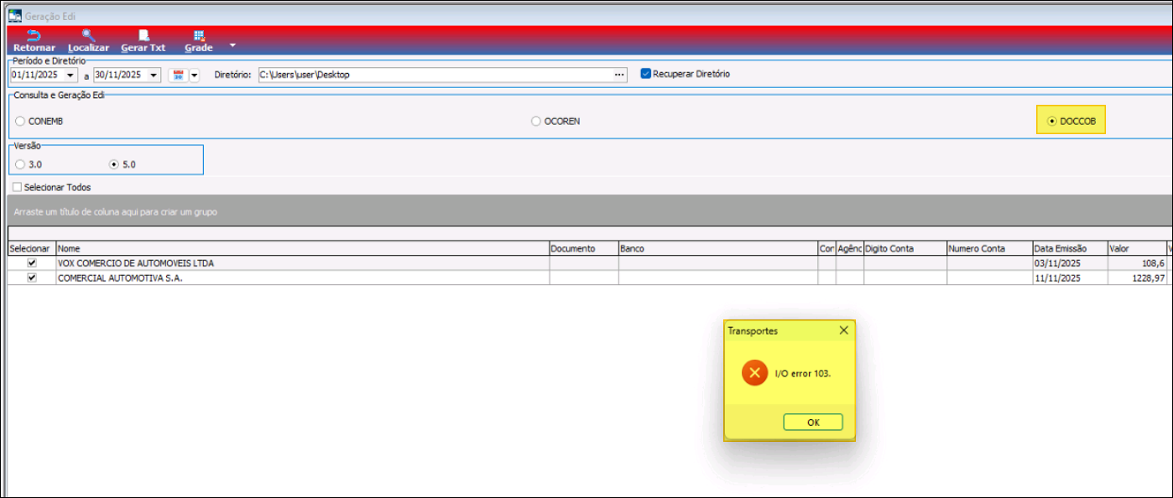The image size is (1173, 498).
Task: Check the Selecionar Todos checkbox
Action: (x=17, y=187)
